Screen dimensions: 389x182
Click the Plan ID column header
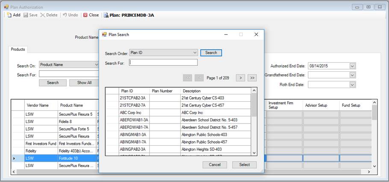click(134, 91)
